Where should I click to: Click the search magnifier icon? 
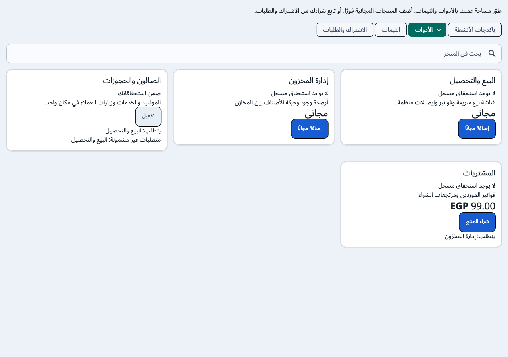[492, 54]
